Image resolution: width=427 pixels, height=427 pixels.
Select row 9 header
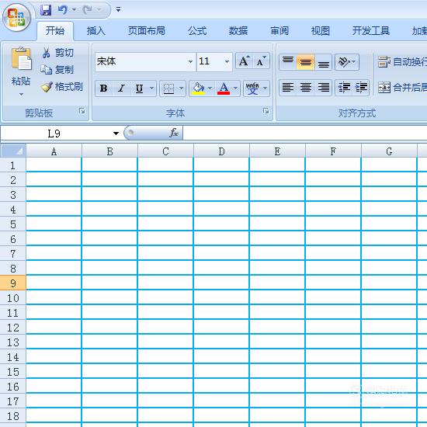pos(12,283)
